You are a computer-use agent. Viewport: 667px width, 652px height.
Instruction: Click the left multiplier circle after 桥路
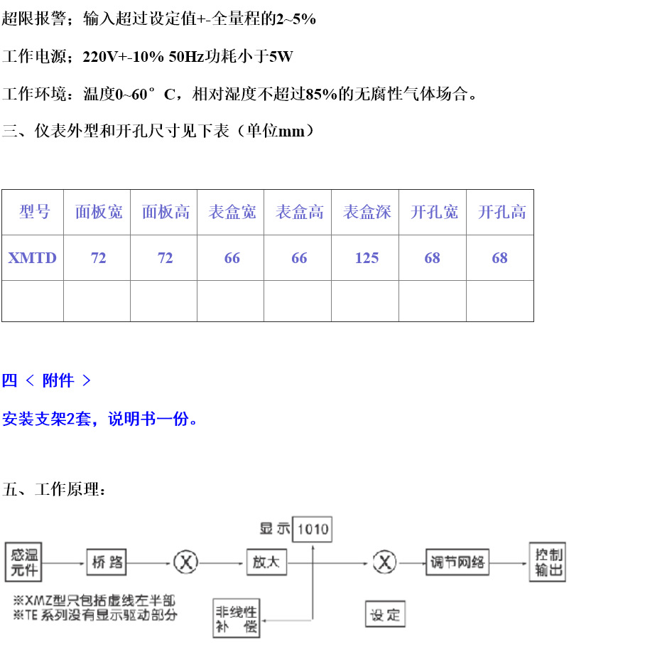(x=186, y=562)
